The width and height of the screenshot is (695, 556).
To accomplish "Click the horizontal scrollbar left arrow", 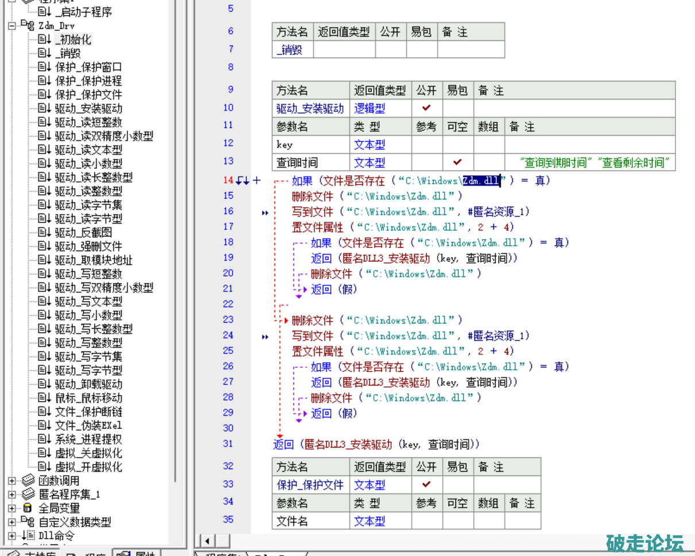I will tap(207, 540).
